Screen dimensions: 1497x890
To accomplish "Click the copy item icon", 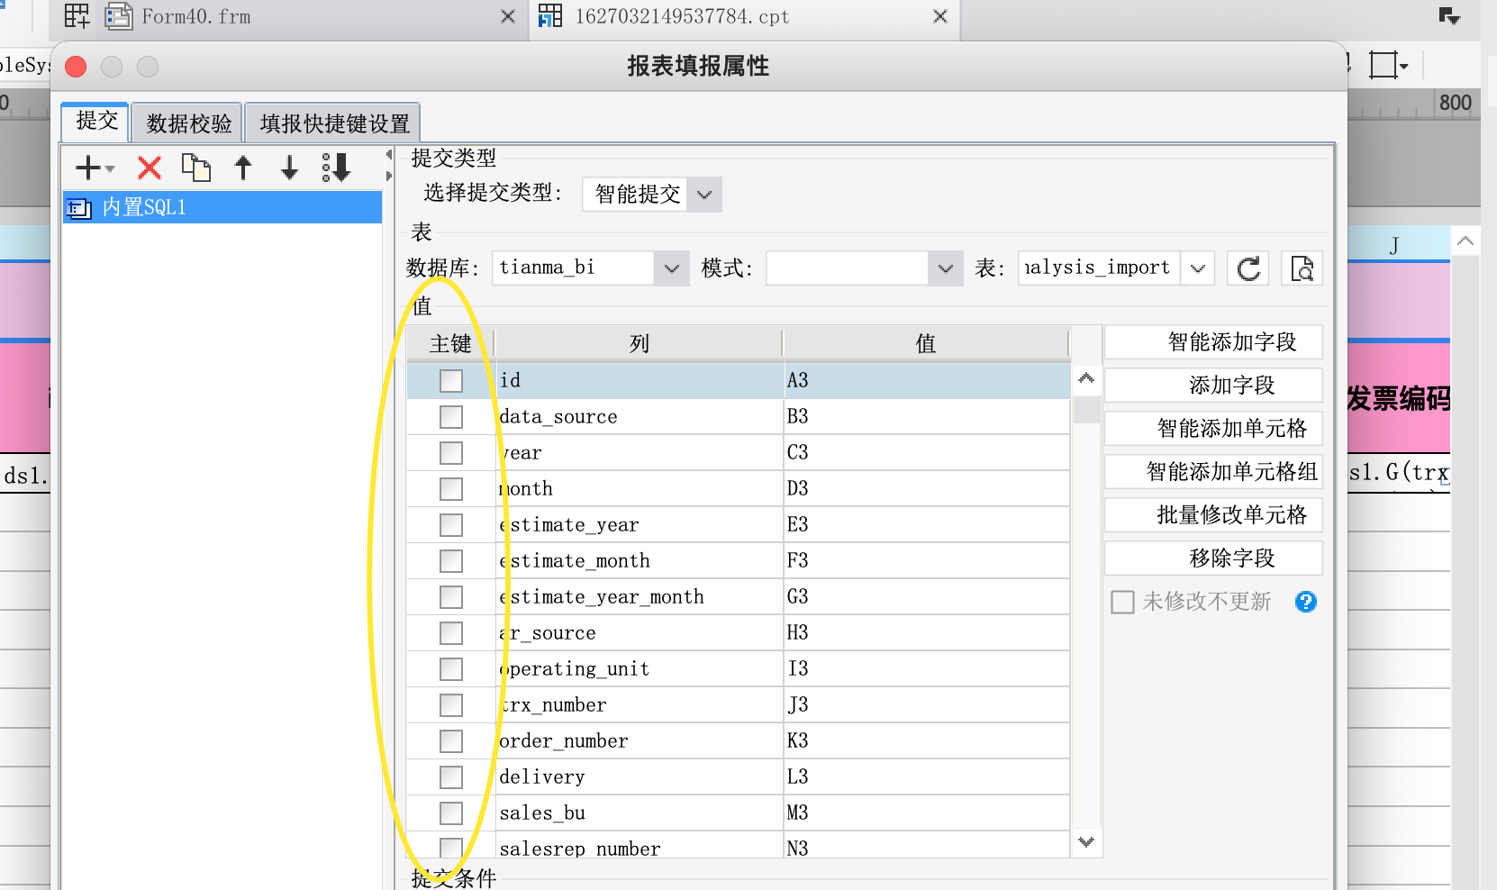I will [195, 168].
